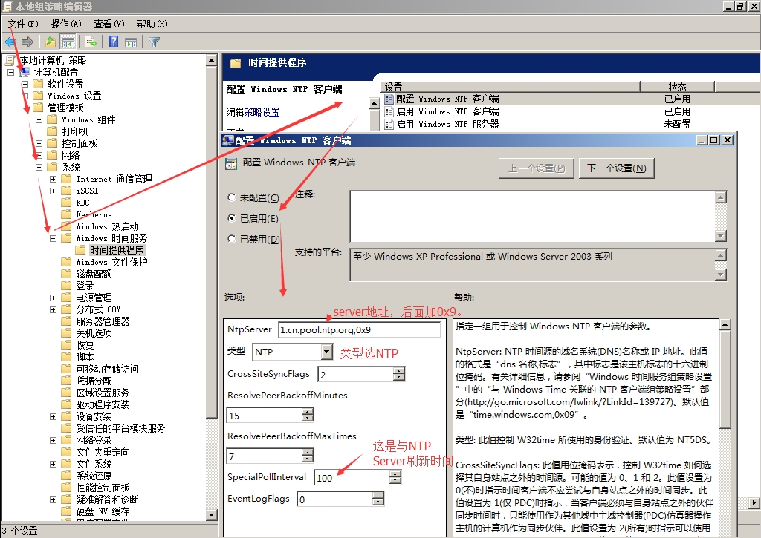The width and height of the screenshot is (761, 538).
Task: Click the 注释 comment text box
Action: click(532, 216)
